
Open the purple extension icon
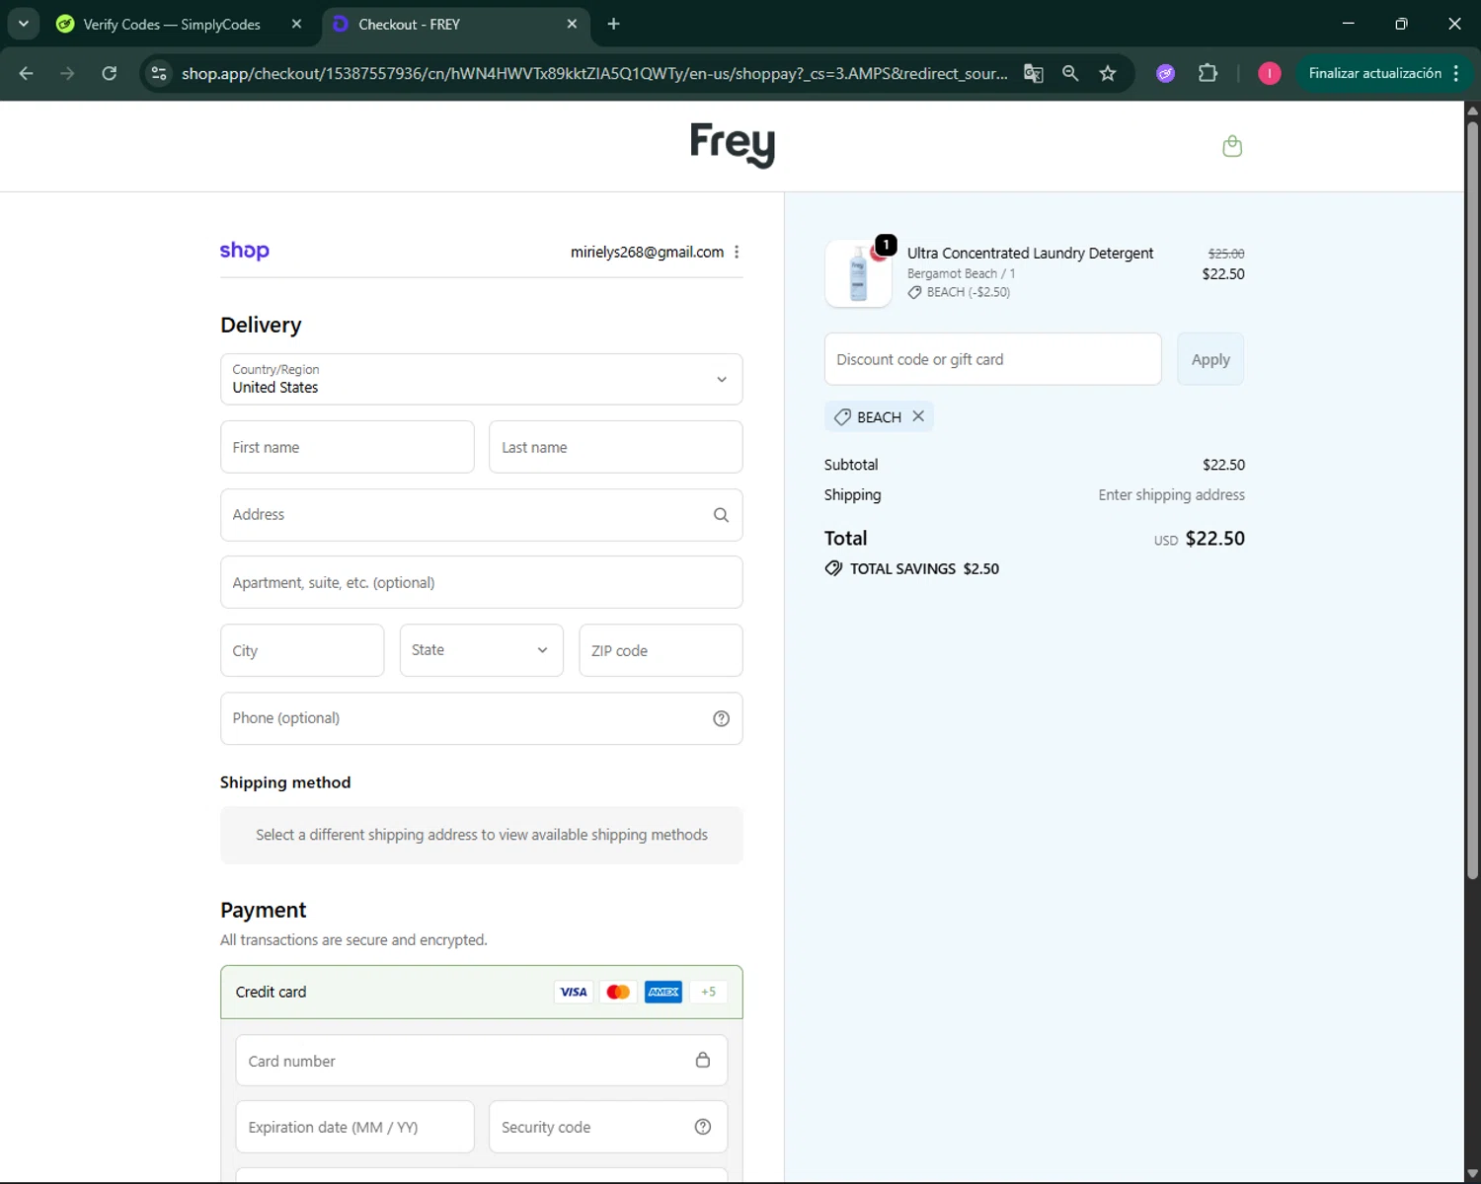point(1166,73)
